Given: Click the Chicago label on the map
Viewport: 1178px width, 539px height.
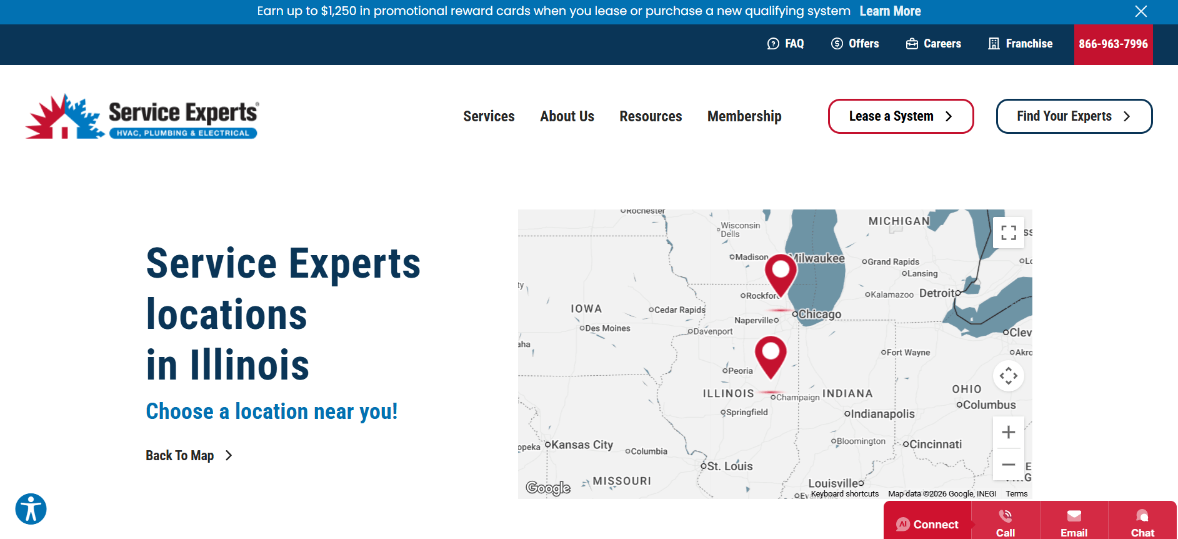Looking at the screenshot, I should [x=819, y=315].
